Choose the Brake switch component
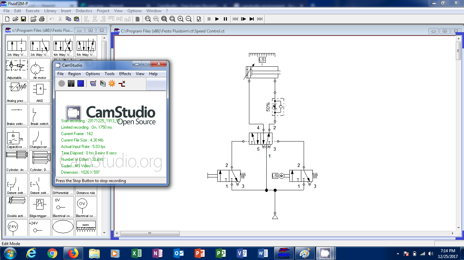 (x=17, y=115)
